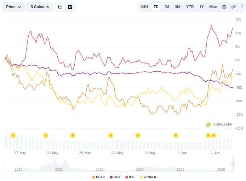Switch to line chart view icon
This screenshot has width=246, height=181.
60,7
